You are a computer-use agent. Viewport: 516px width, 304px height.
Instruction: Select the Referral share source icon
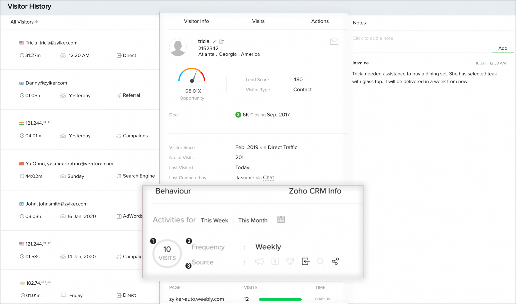(x=335, y=261)
